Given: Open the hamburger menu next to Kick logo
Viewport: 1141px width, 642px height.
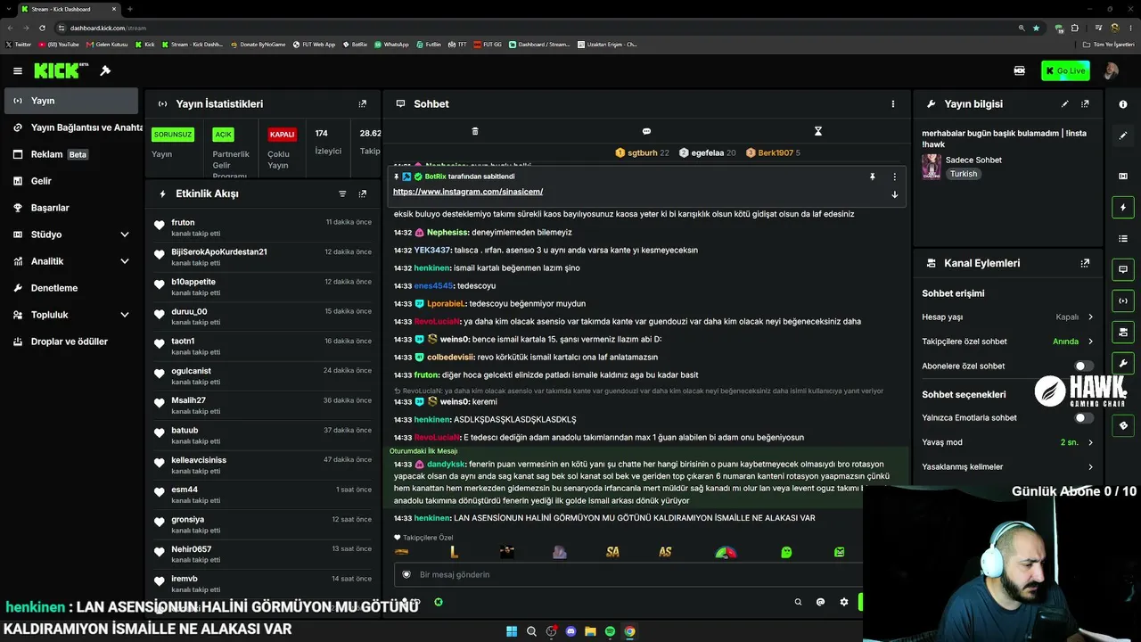Looking at the screenshot, I should pos(18,70).
